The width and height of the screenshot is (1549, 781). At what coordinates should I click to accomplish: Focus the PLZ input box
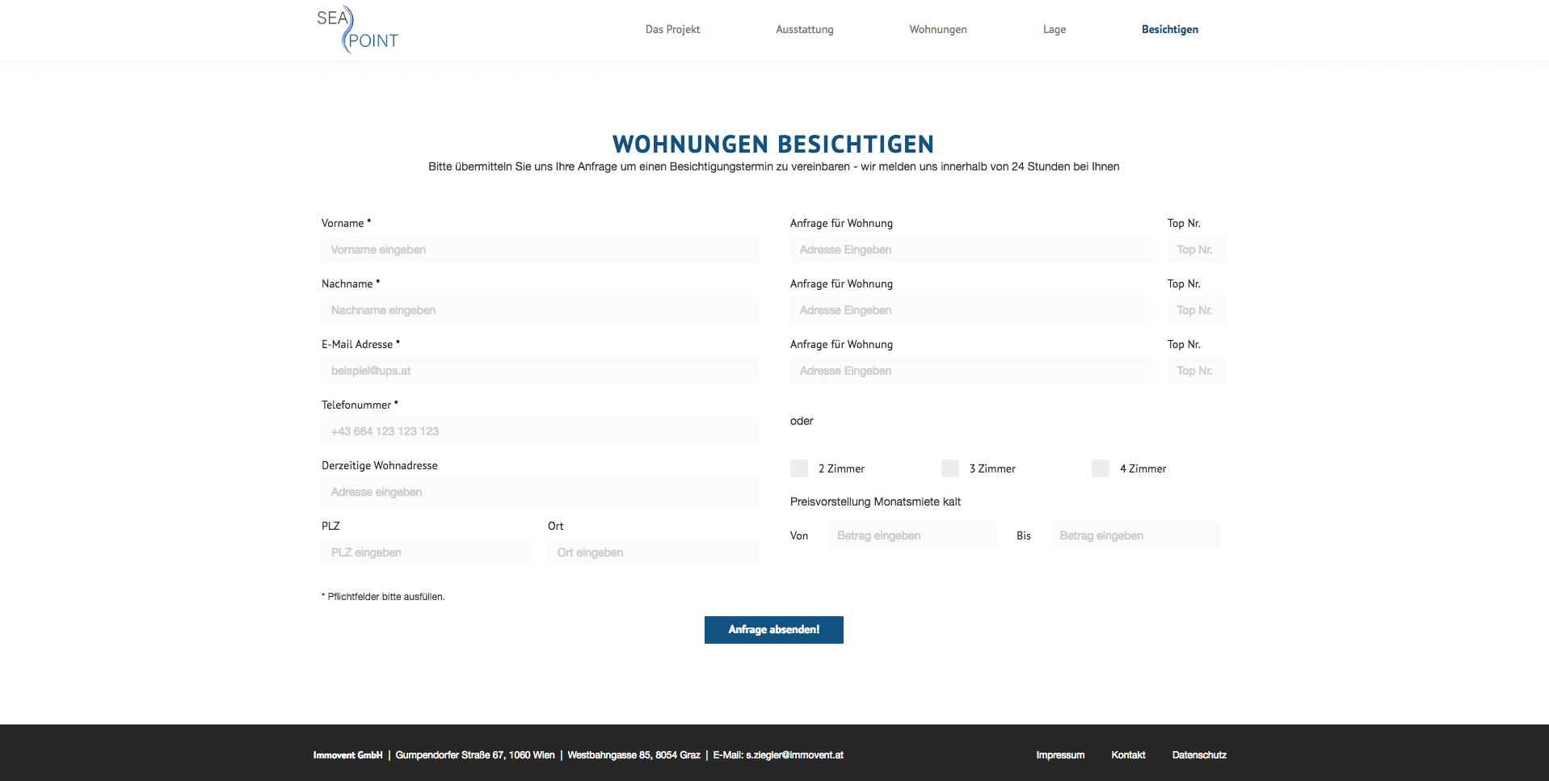pos(426,552)
